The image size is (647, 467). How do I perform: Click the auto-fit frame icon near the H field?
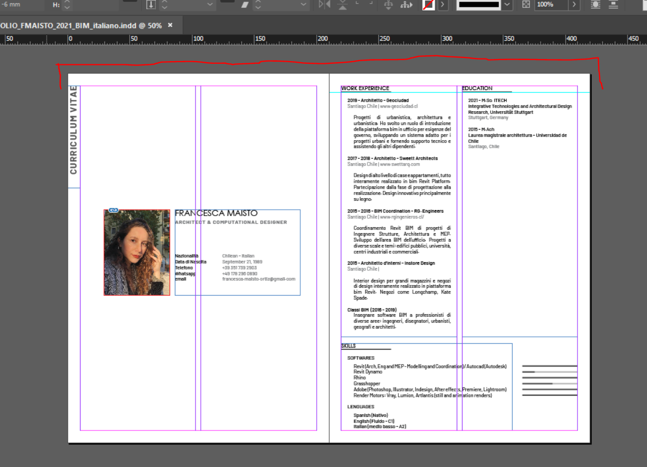pyautogui.click(x=151, y=5)
